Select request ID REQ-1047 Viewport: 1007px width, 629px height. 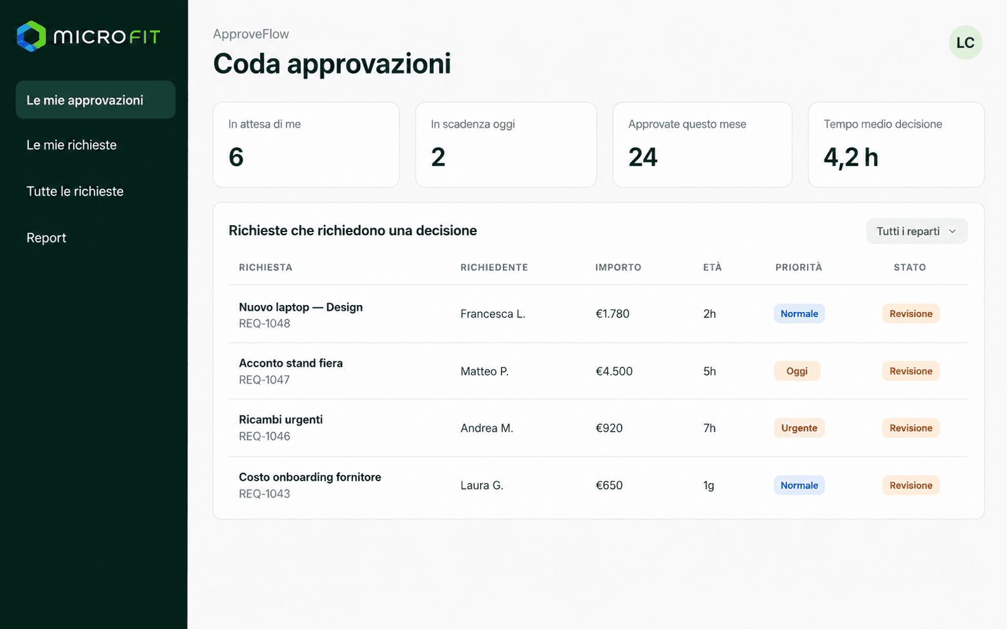click(x=264, y=380)
